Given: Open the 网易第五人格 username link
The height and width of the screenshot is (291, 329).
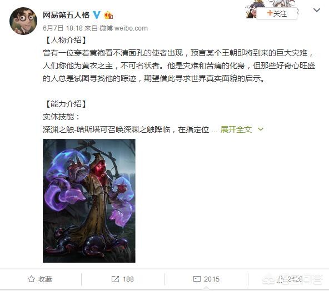Looking at the screenshot, I should 66,15.
